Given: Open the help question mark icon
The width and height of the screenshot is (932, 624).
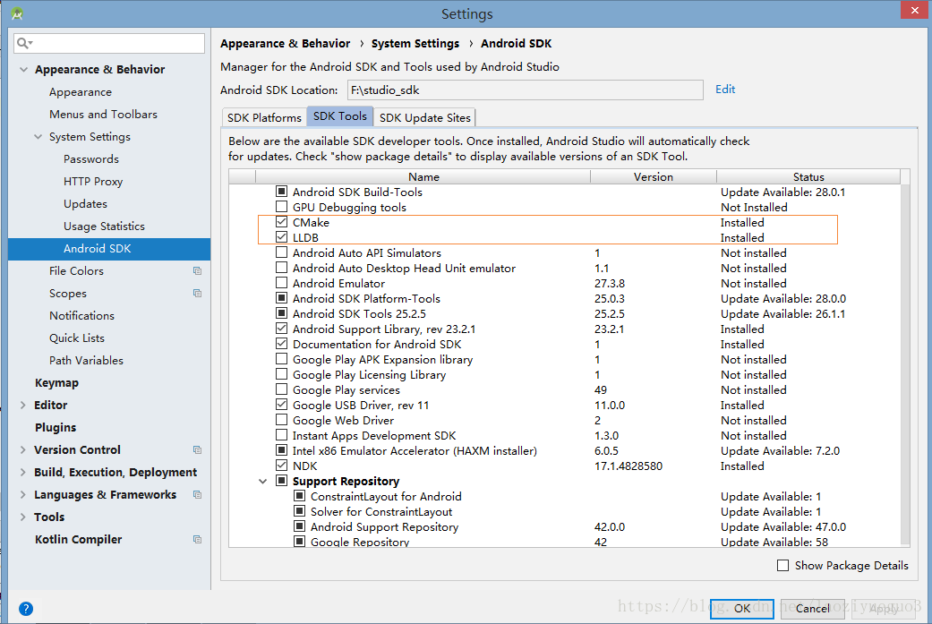Looking at the screenshot, I should pos(26,609).
